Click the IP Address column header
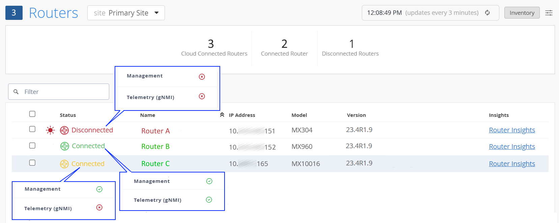The width and height of the screenshot is (559, 223). click(242, 115)
